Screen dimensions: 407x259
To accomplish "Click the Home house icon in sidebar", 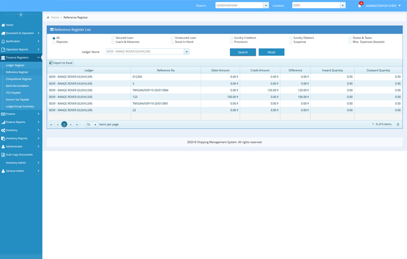I will [x=3, y=25].
